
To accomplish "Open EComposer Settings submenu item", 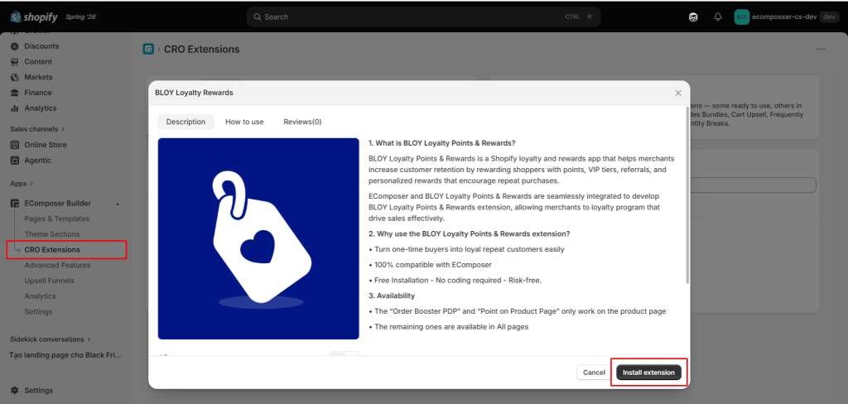I will (38, 311).
